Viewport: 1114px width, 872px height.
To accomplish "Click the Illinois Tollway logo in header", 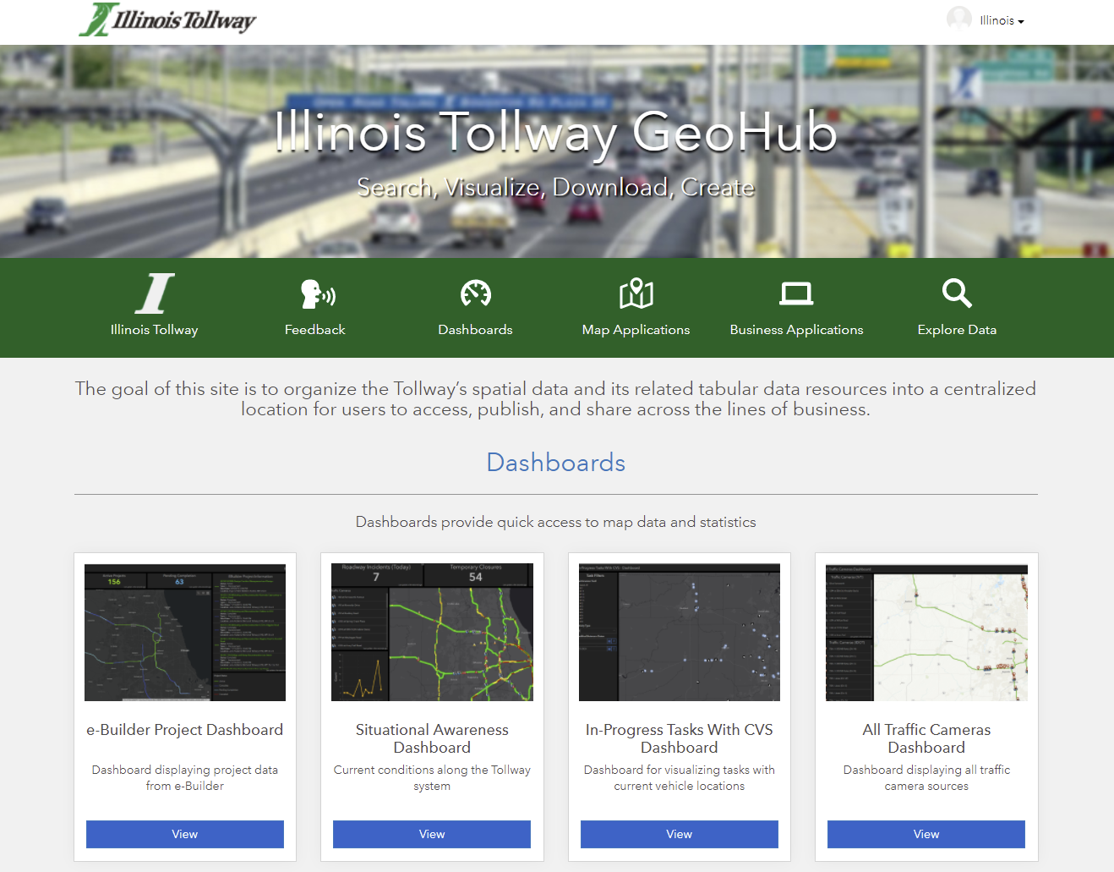I will click(167, 19).
